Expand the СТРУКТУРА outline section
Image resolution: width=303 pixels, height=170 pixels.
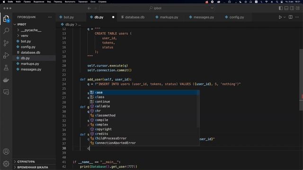coord(35,161)
